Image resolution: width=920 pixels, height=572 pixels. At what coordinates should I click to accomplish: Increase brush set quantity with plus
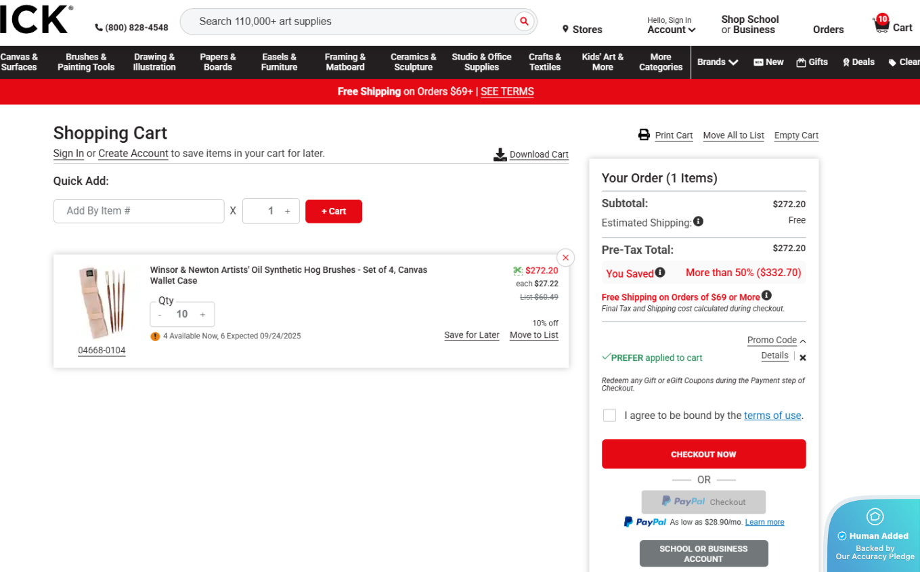point(202,314)
